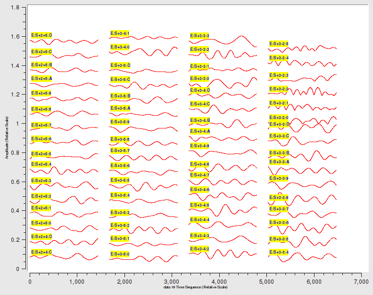
Task: Click the E:S+2+5:7 trace label
Action: point(41,125)
